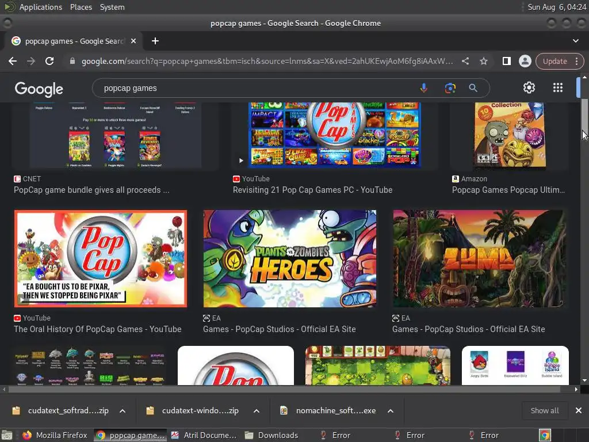Expand nomachine_soft exe download options

[391, 411]
